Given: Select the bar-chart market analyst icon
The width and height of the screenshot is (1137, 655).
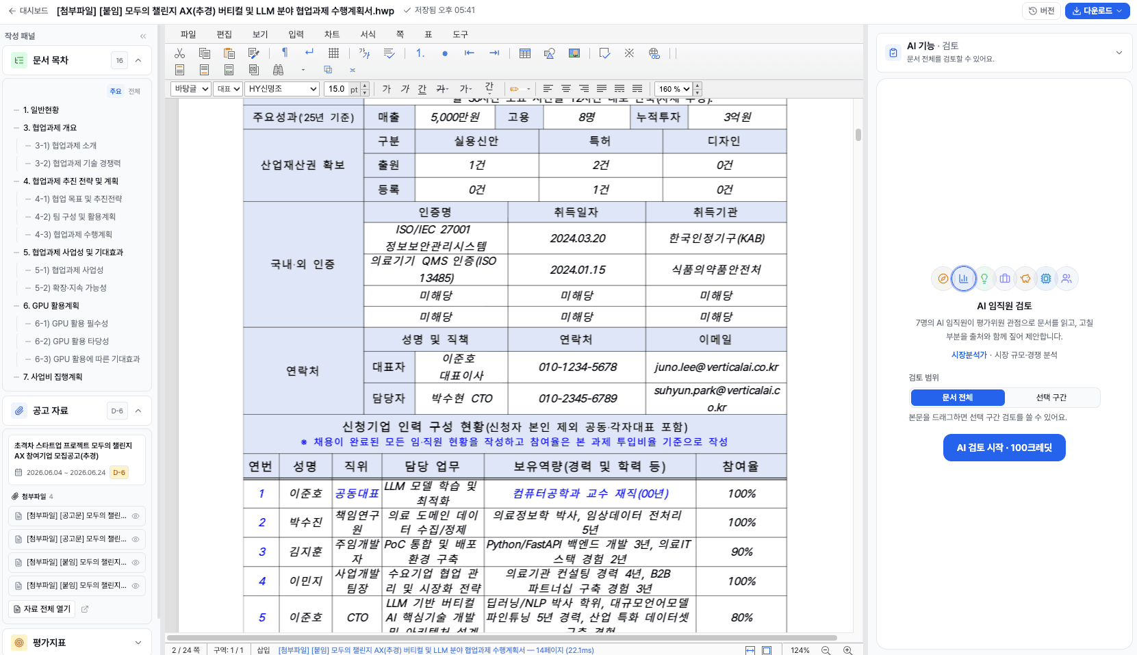Looking at the screenshot, I should [963, 279].
